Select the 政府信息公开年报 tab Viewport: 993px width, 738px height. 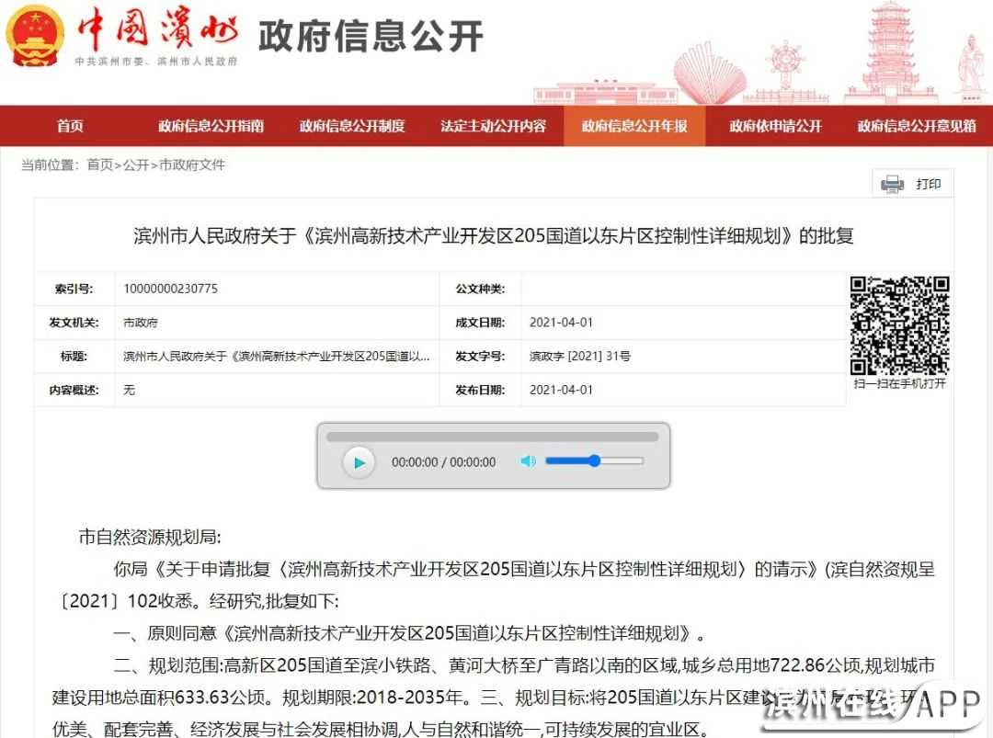tap(634, 126)
